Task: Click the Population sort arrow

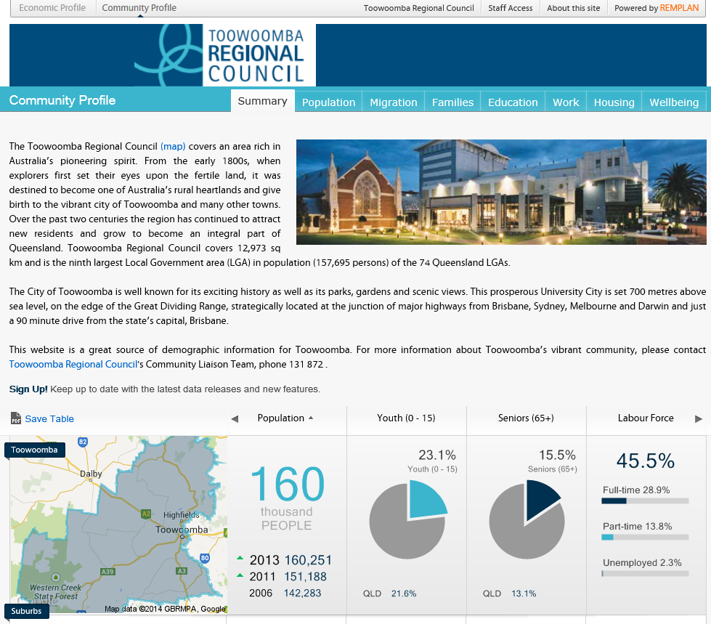Action: [x=311, y=418]
